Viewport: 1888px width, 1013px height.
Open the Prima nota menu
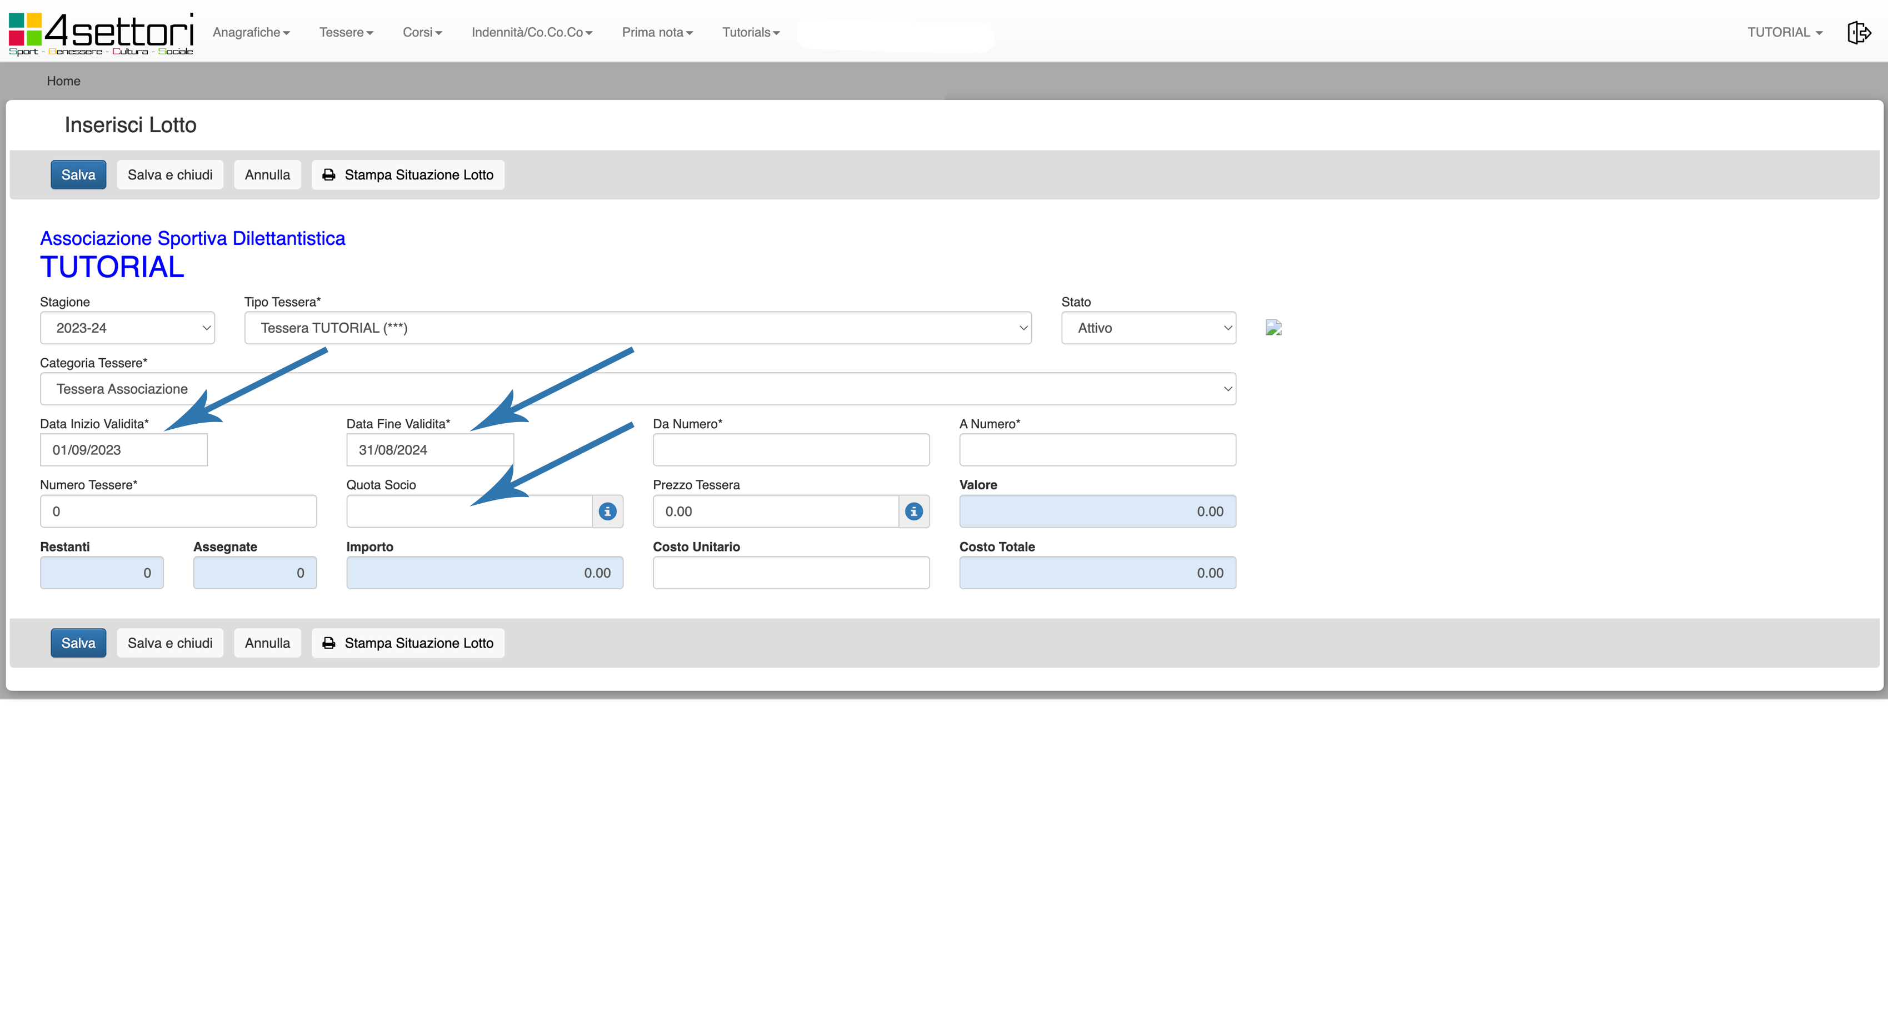[657, 32]
